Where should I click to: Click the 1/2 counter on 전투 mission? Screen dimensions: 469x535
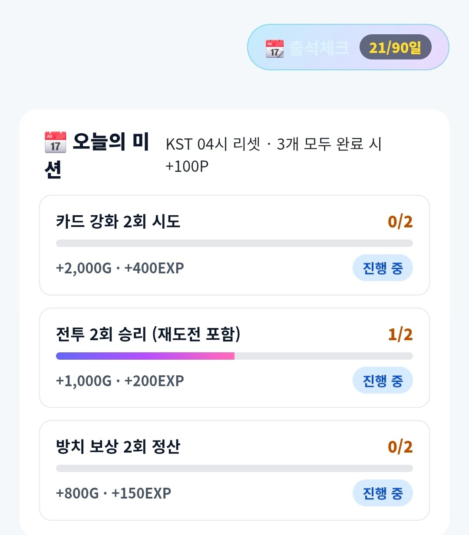click(400, 335)
